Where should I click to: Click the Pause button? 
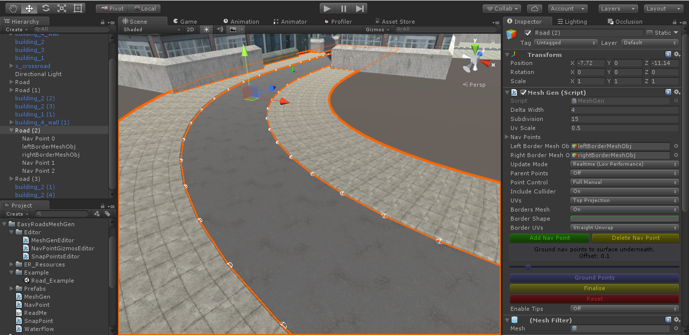coord(343,9)
